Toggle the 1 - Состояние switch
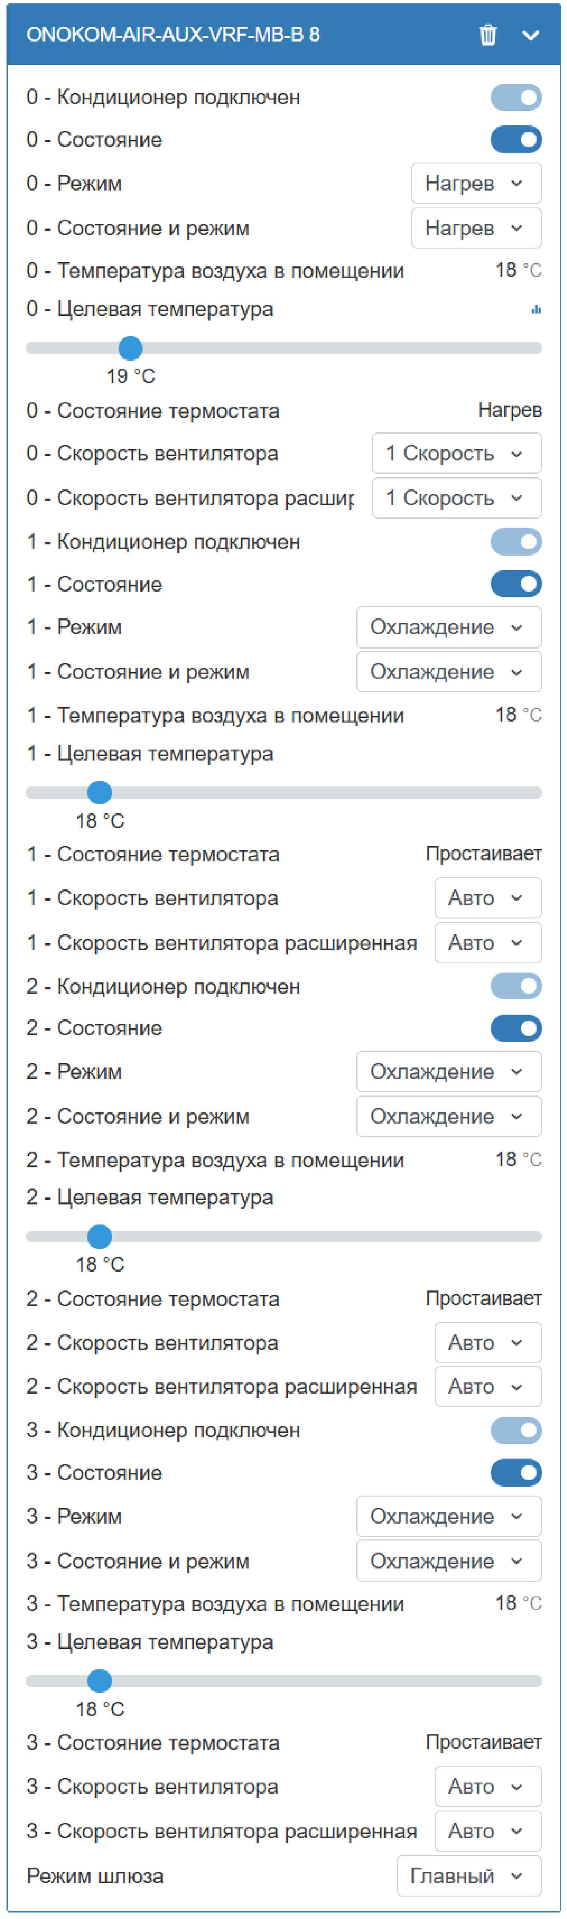Image resolution: width=567 pixels, height=1919 pixels. [516, 584]
